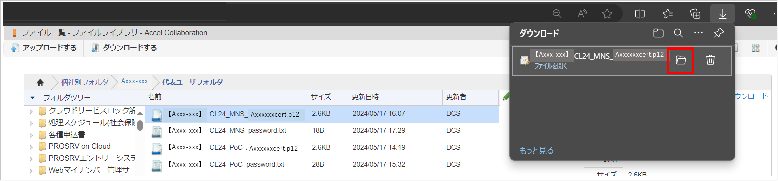
Task: Delete the downloaded certificate file
Action: coord(710,60)
